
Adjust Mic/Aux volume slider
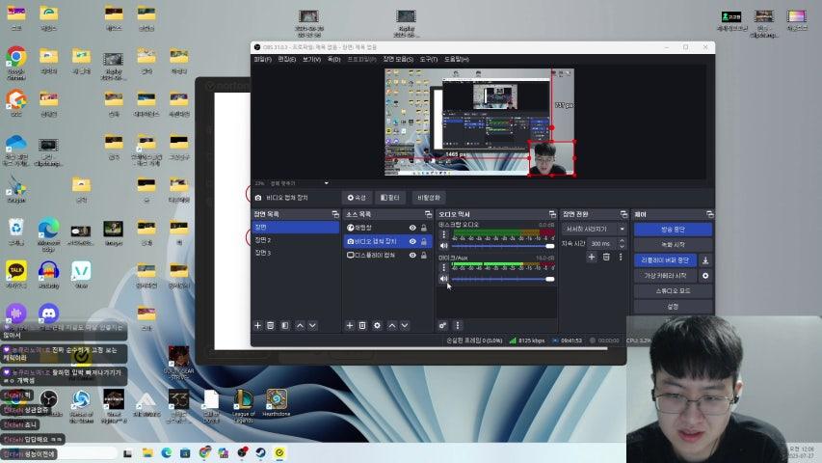pos(503,279)
